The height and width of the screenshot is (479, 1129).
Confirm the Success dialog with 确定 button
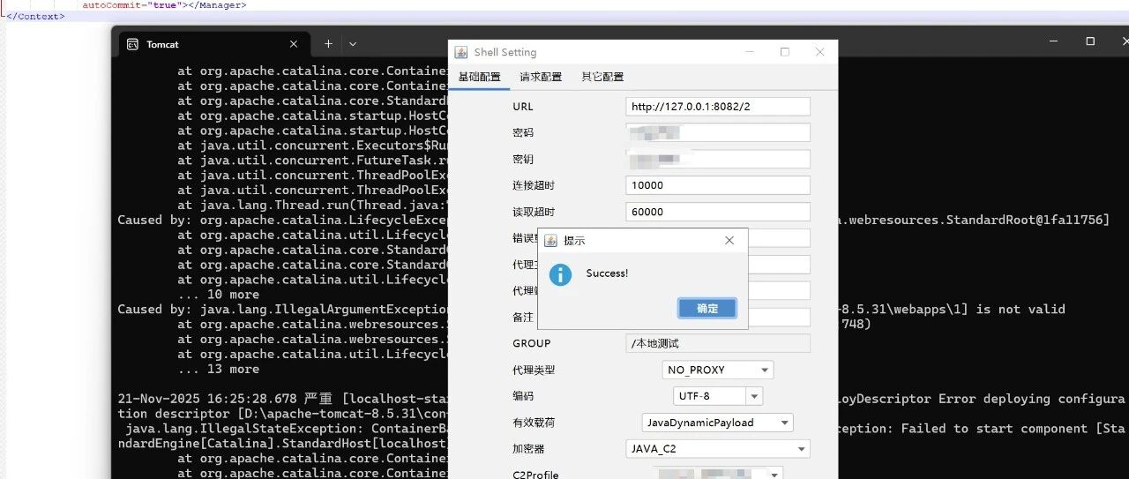pyautogui.click(x=707, y=309)
